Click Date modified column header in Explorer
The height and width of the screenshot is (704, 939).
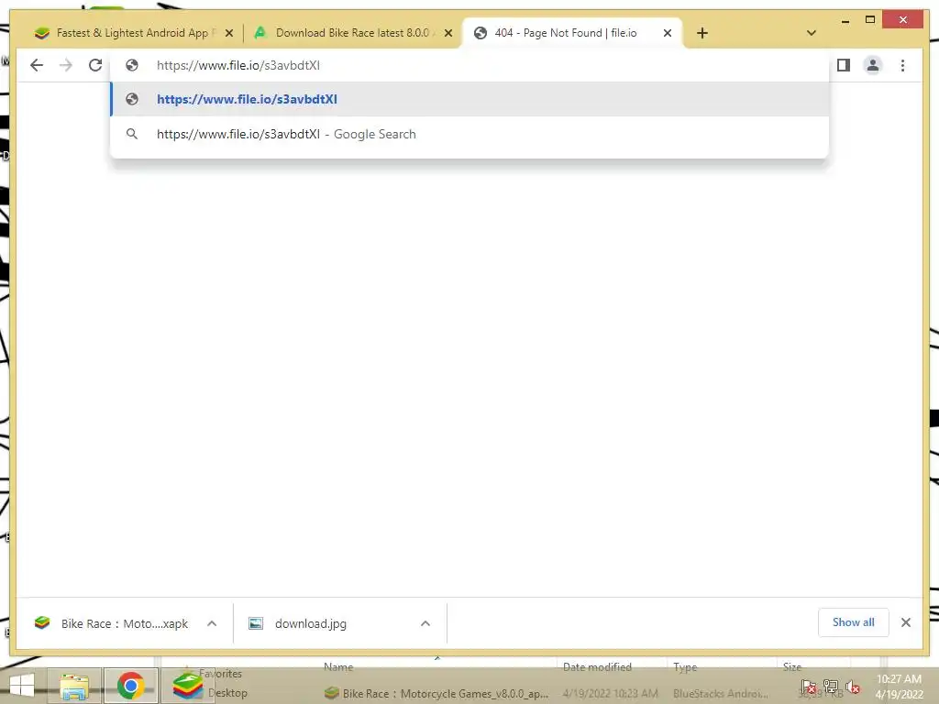pos(597,667)
